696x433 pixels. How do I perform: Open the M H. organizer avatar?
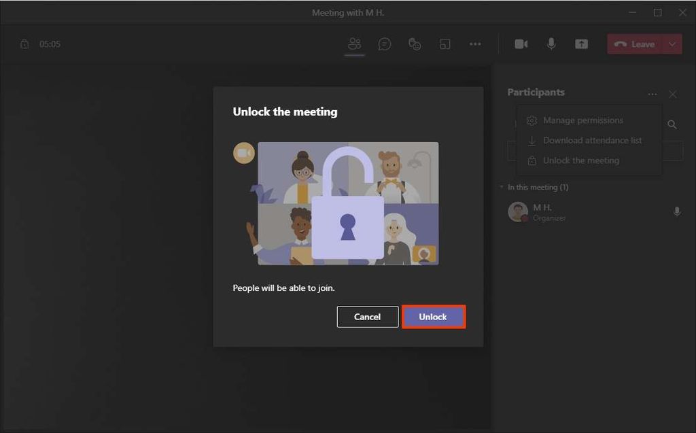click(517, 211)
